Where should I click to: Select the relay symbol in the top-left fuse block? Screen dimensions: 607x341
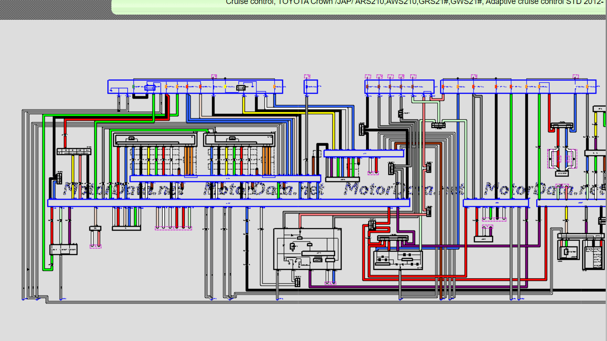tap(150, 88)
